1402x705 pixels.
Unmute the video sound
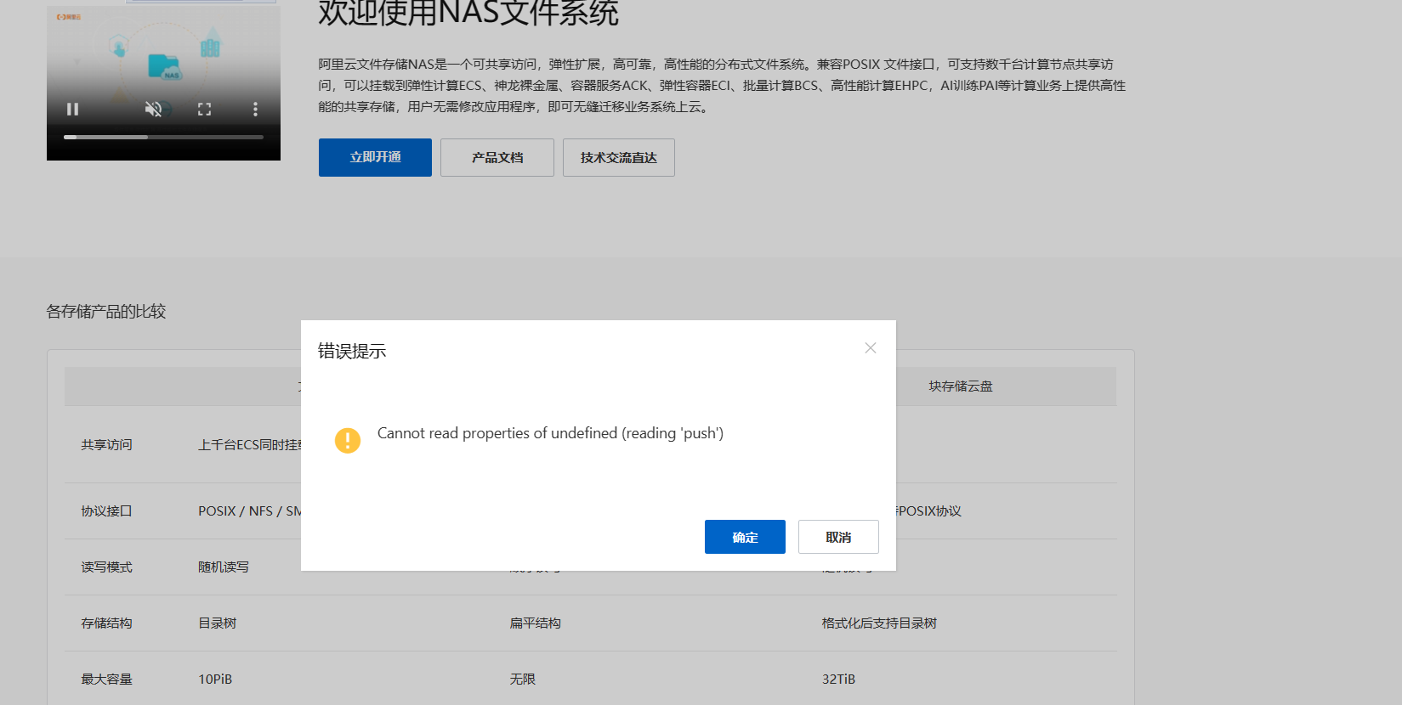pos(153,109)
